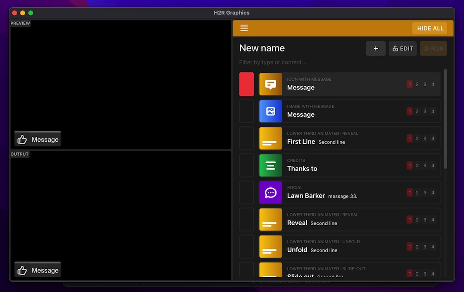Click the Reveal title text
Viewport: 464px width, 292px height.
click(297, 223)
